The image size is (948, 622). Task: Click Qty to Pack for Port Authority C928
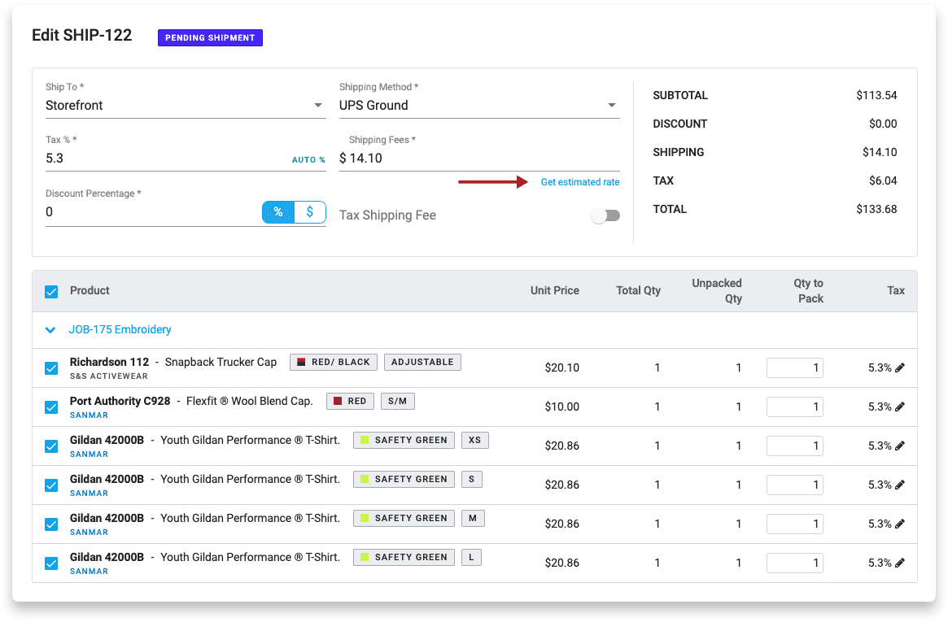click(794, 407)
